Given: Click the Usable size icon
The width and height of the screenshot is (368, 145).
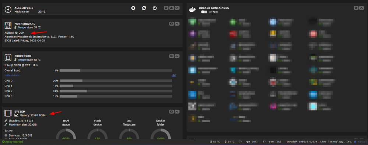Looking at the screenshot, I should tap(6, 120).
